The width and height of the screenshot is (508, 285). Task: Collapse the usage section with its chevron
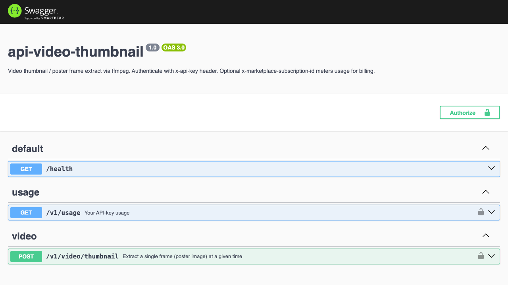485,192
